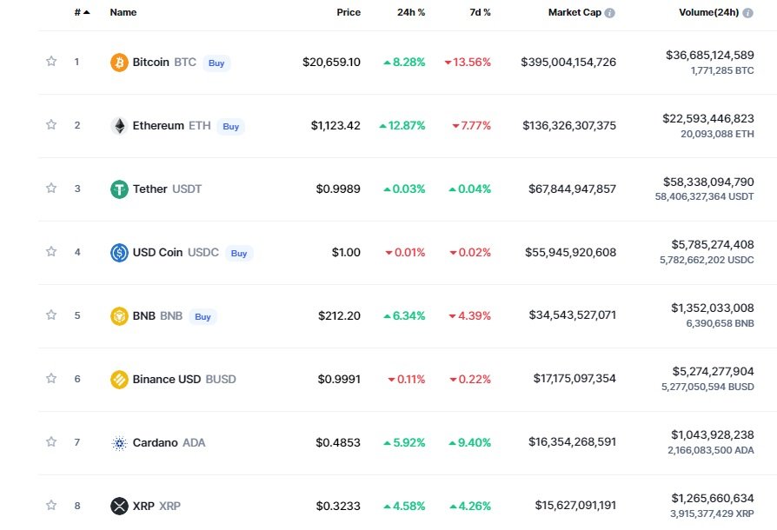Click the BNB yellow logo icon
The height and width of the screenshot is (530, 777).
119,316
